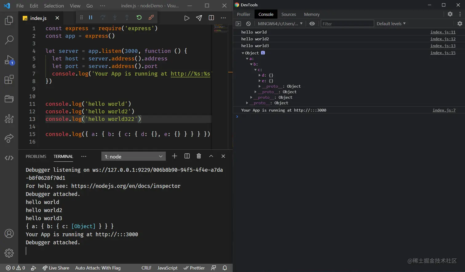Toggle live expression eye icon

point(312,24)
